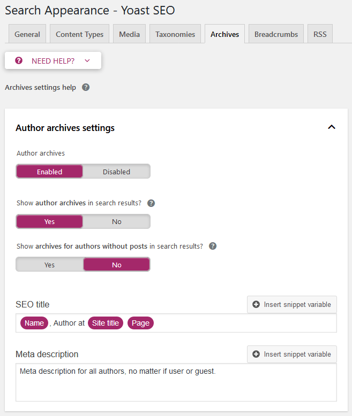Image resolution: width=352 pixels, height=416 pixels.
Task: Choose No for showing author archives in search
Action: 116,221
